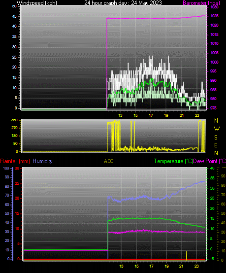Click the hour 13 label under the windspeed graph

pos(121,115)
